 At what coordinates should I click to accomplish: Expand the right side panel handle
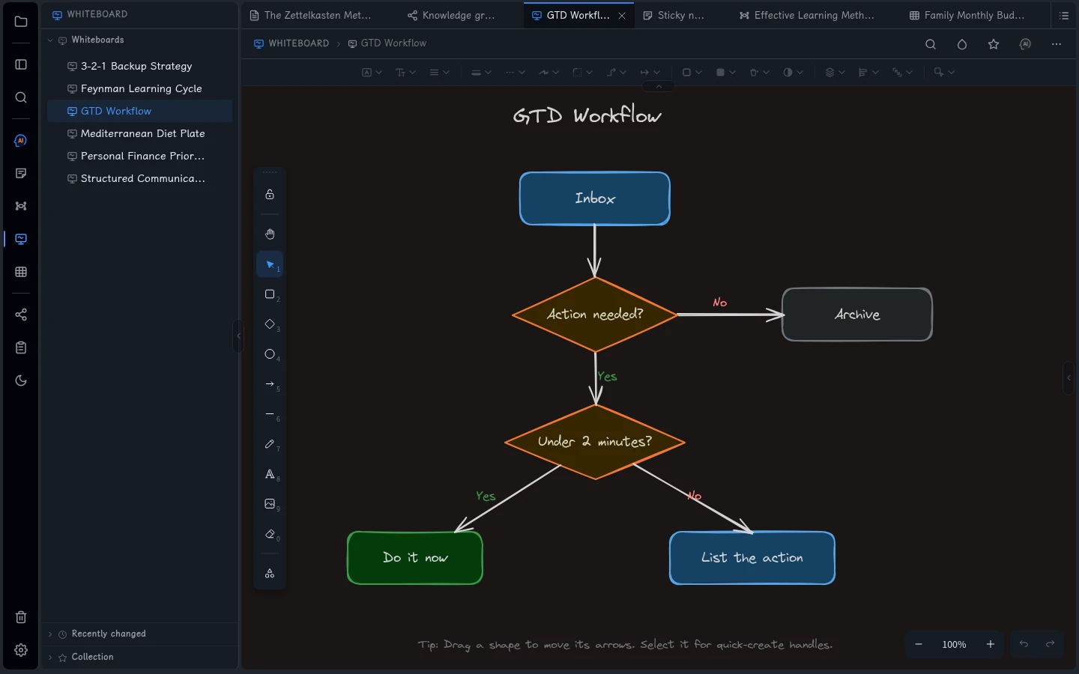tap(1069, 378)
